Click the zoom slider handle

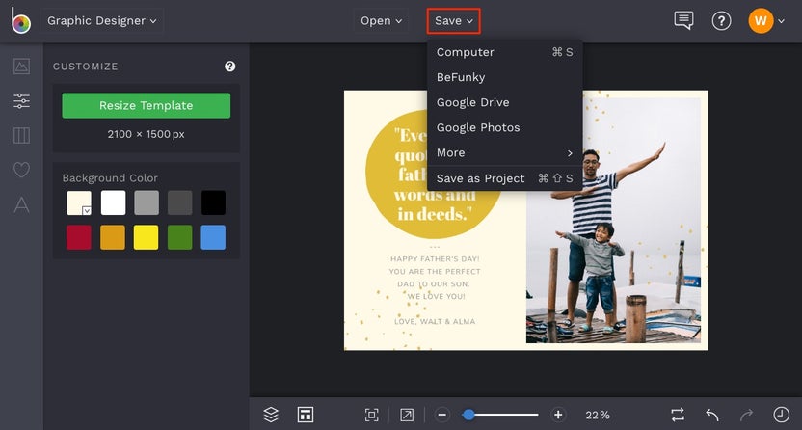(x=468, y=415)
